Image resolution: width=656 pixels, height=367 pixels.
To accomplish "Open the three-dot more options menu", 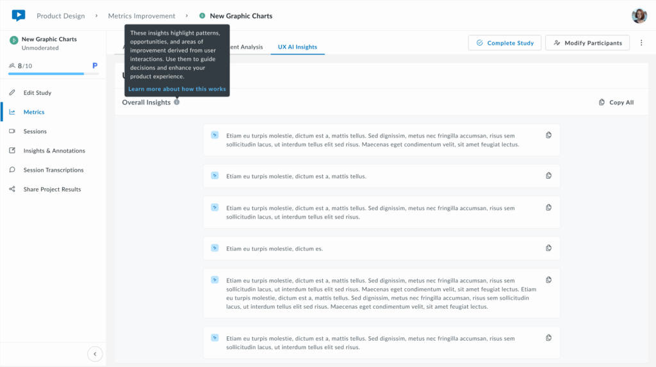I will point(641,43).
